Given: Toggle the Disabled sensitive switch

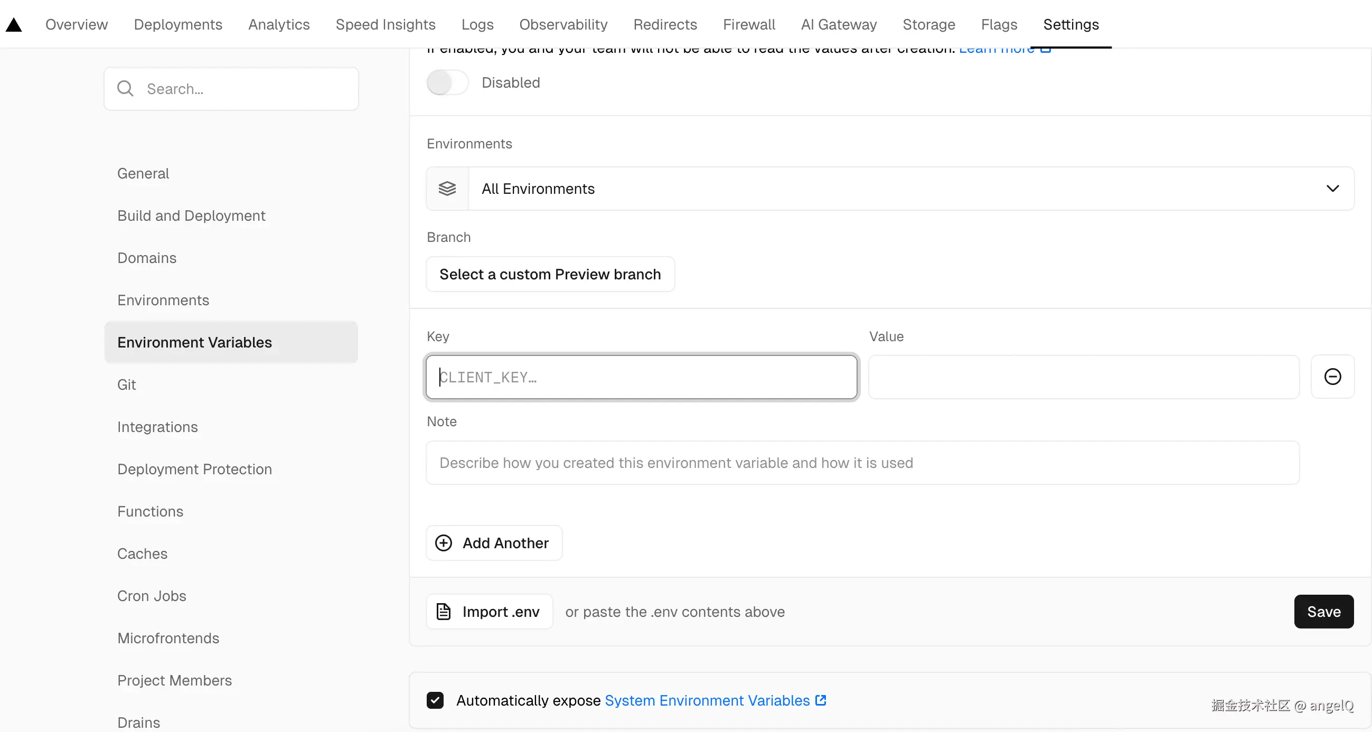Looking at the screenshot, I should pyautogui.click(x=447, y=82).
